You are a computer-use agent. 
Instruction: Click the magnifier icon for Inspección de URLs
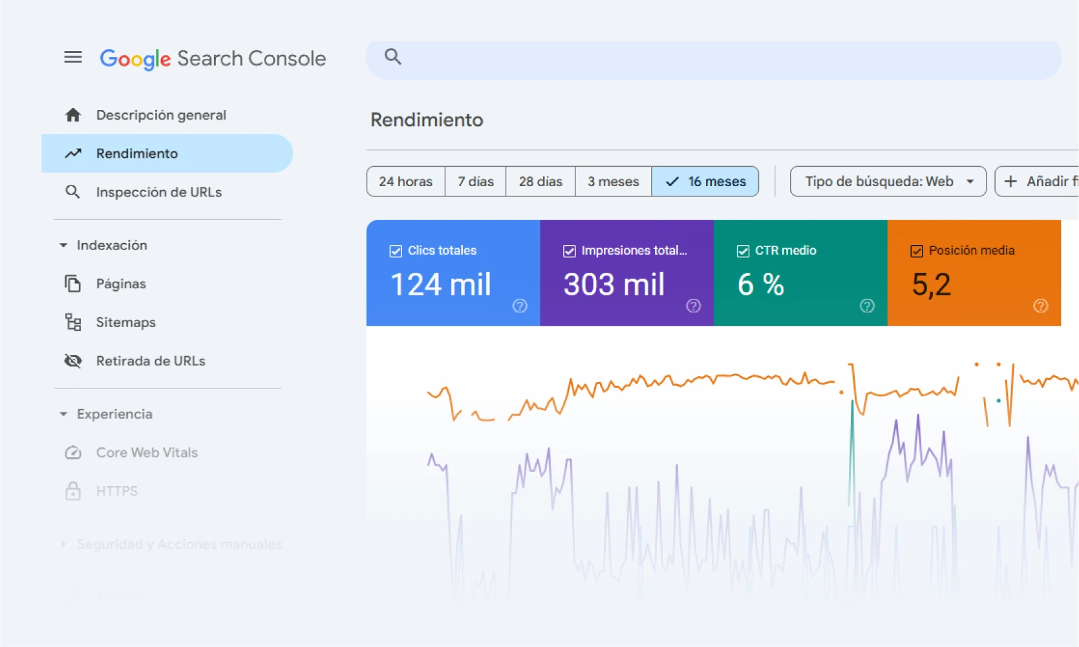coord(73,192)
